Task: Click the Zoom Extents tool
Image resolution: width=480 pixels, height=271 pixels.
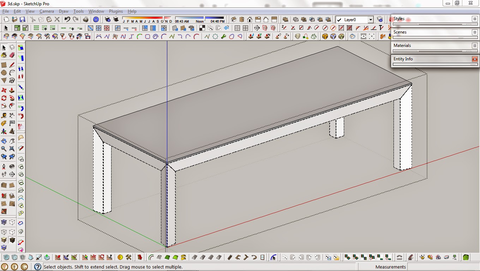Action: tap(12, 148)
